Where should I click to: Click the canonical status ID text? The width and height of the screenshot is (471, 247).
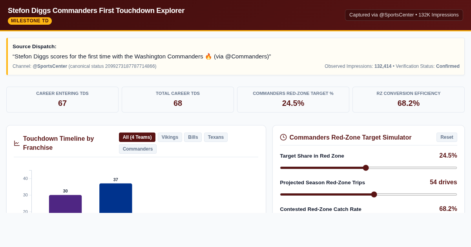click(113, 66)
